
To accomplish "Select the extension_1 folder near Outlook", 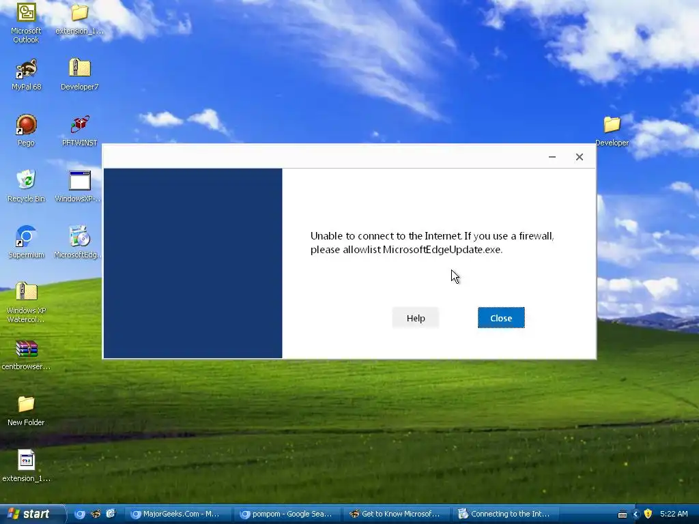I will 79,18.
